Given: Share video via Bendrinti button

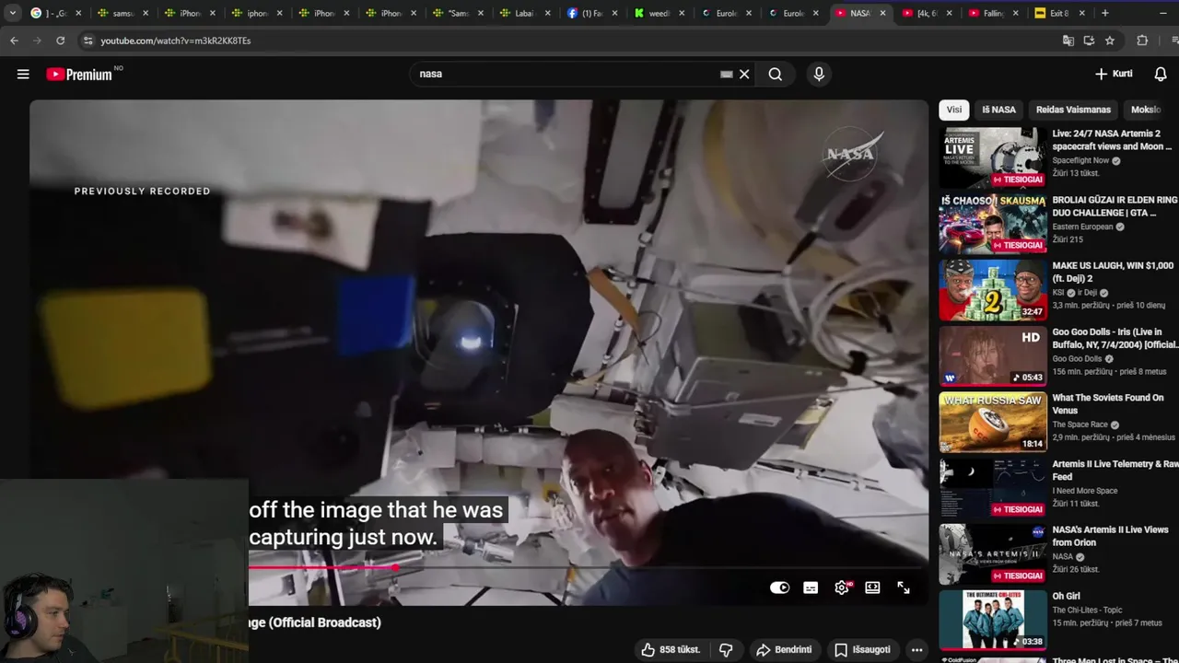Looking at the screenshot, I should pyautogui.click(x=784, y=650).
